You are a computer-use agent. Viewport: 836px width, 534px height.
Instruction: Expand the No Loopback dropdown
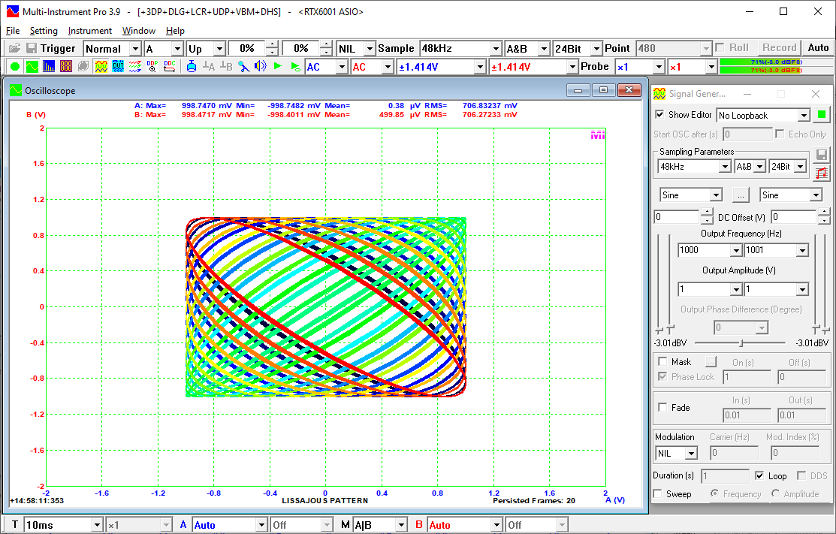click(x=803, y=116)
